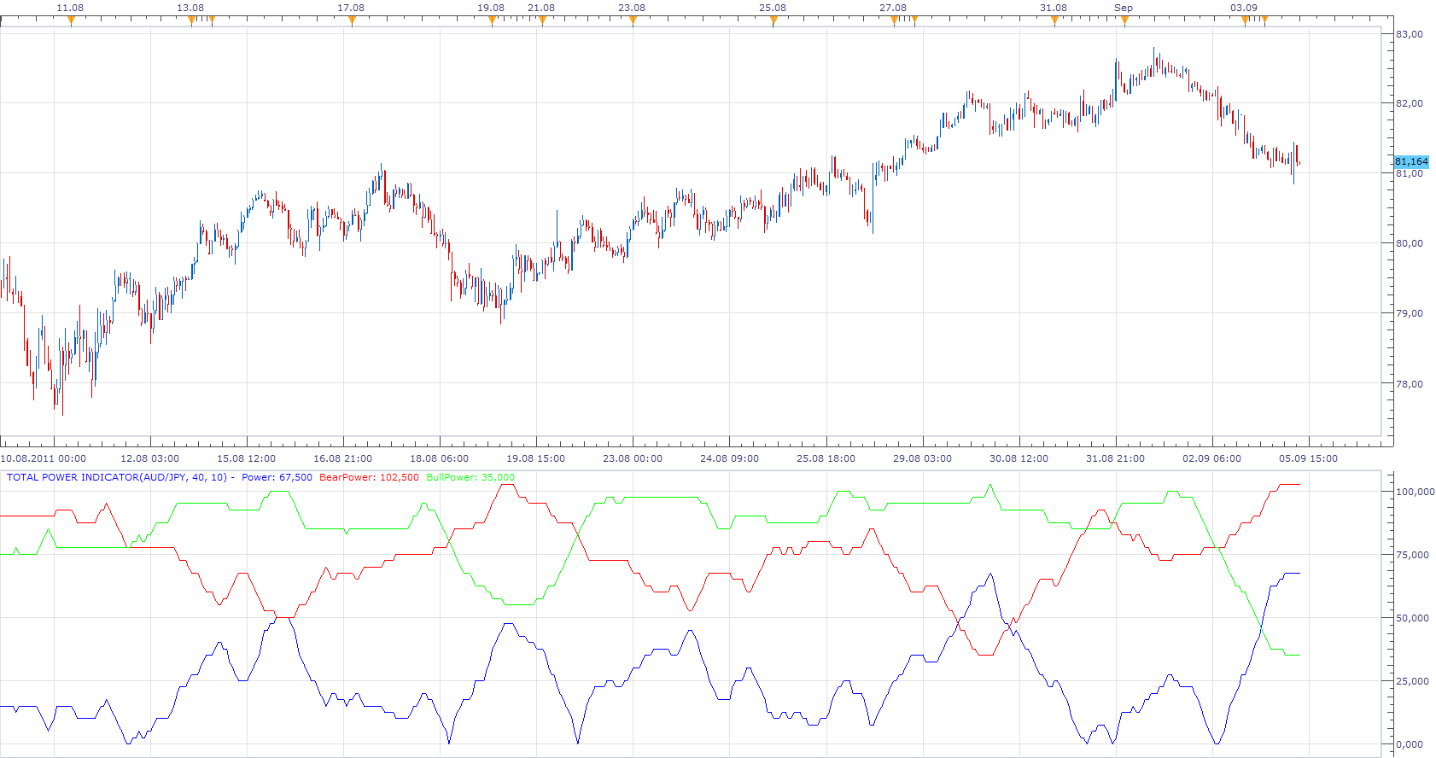Click the 79,00 price axis label
This screenshot has height=758, width=1436.
1410,313
